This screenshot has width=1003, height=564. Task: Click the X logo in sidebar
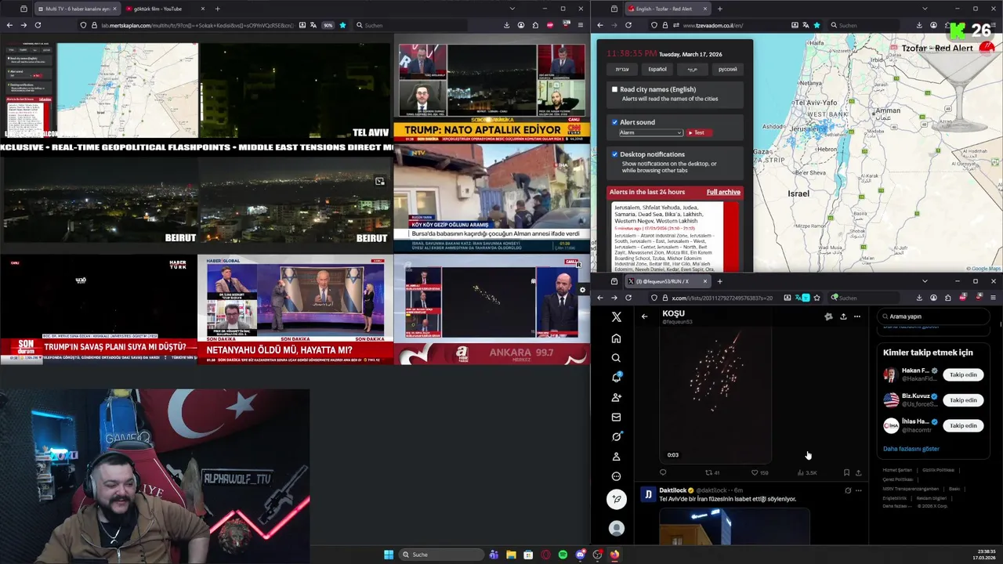click(x=616, y=316)
